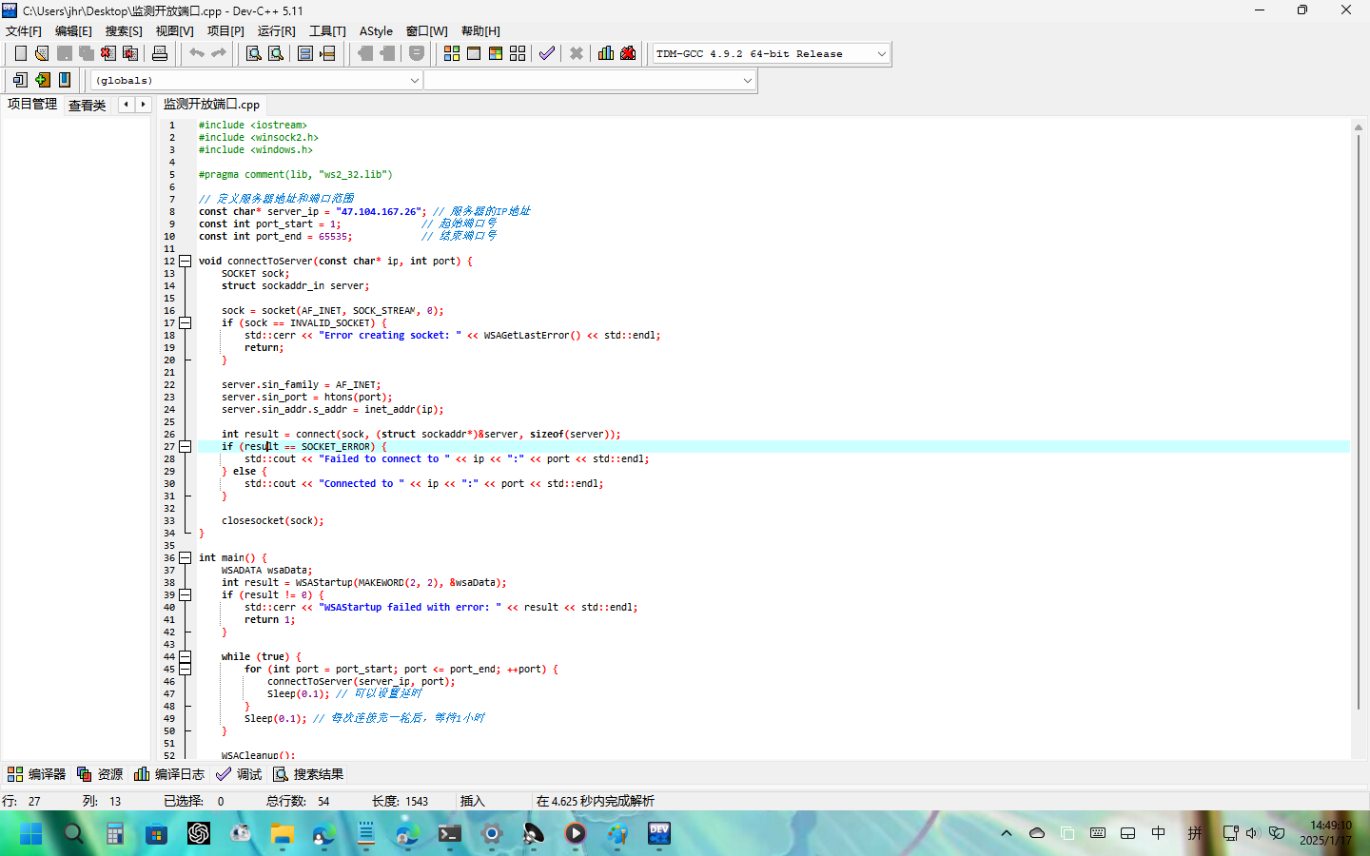Click the New file toolbar icon
The height and width of the screenshot is (856, 1370).
(20, 53)
